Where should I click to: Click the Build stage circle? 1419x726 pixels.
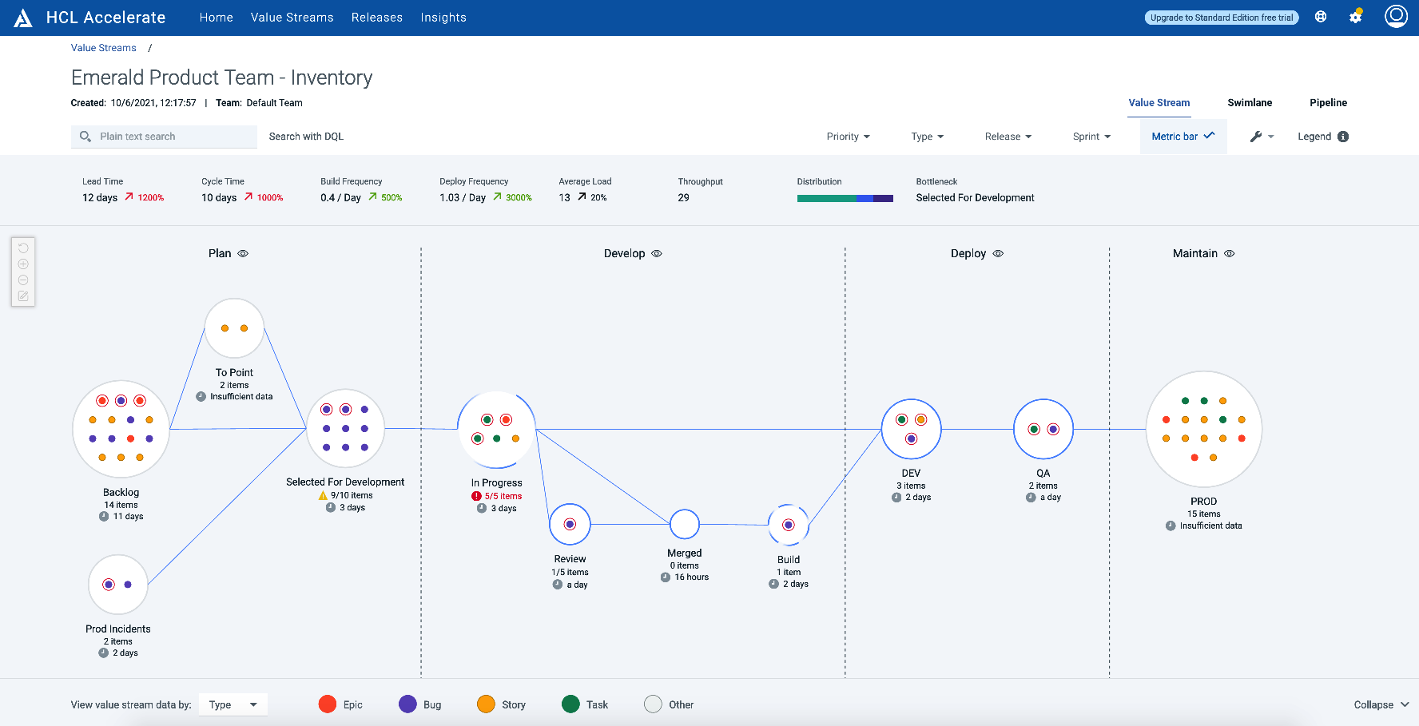[789, 525]
